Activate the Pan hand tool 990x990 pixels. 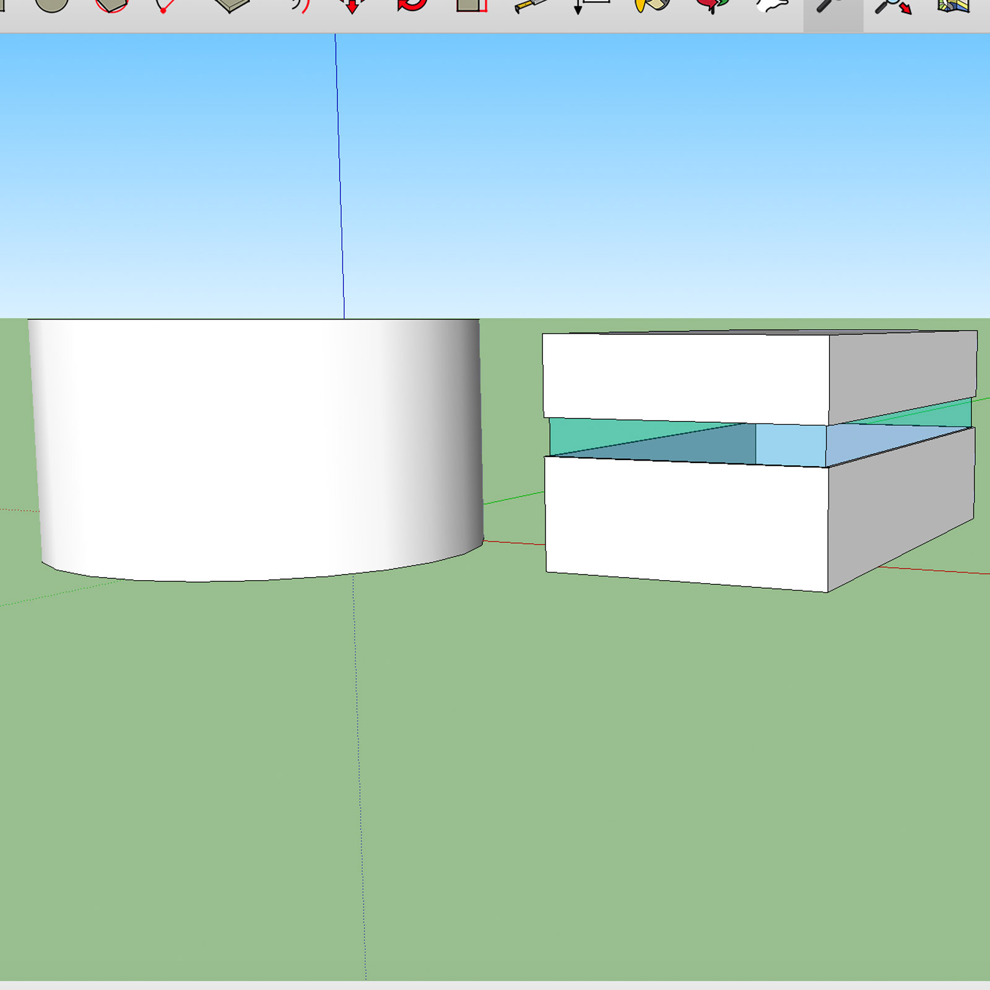pyautogui.click(x=773, y=5)
